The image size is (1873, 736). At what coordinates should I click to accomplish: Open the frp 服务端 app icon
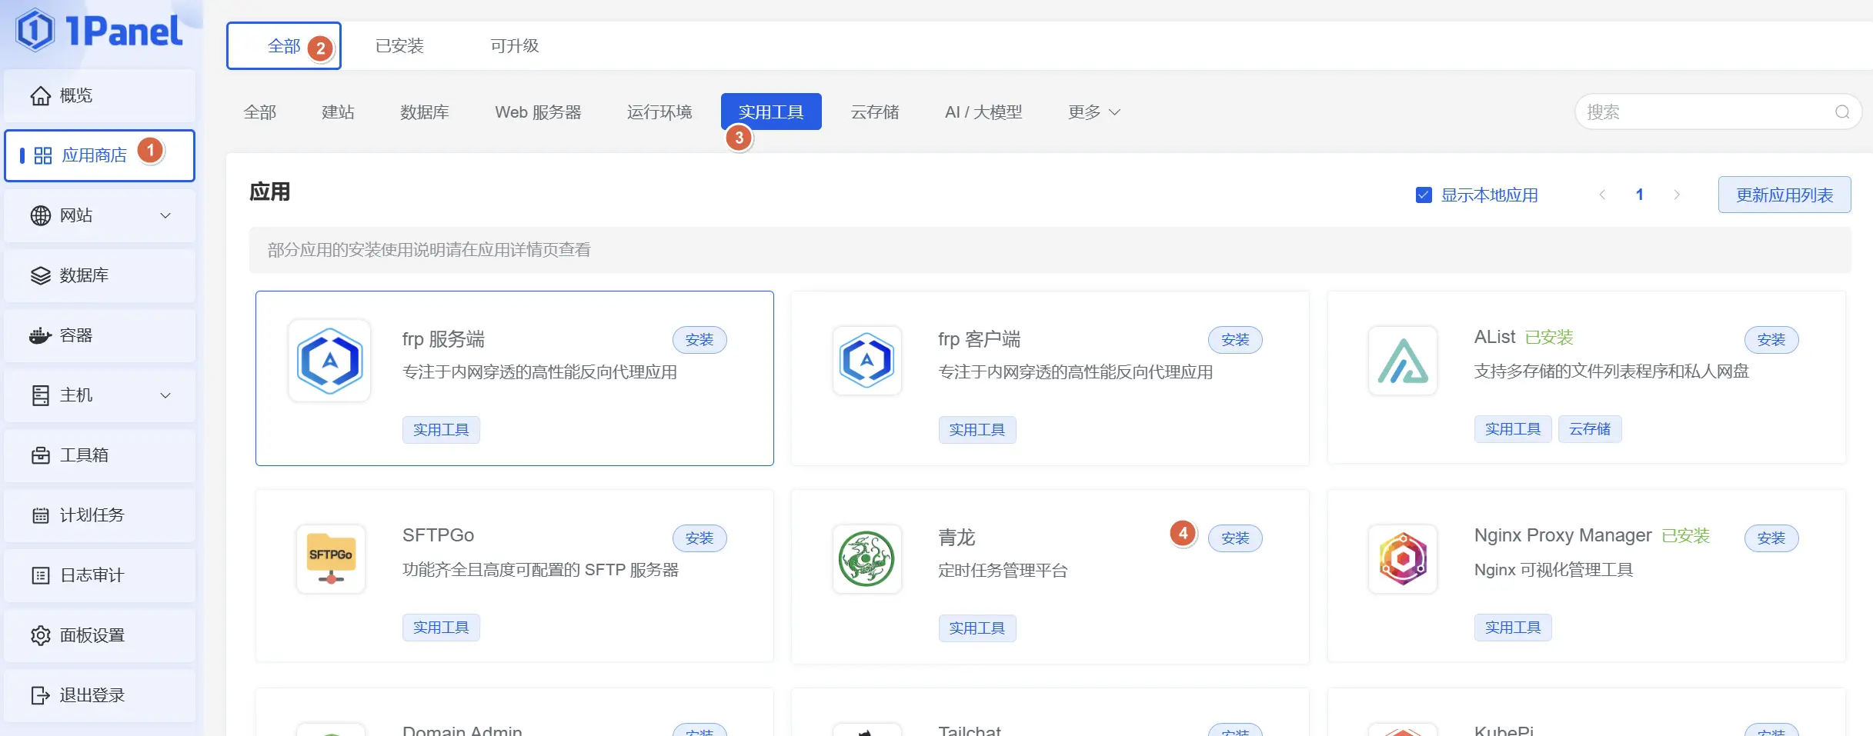(x=329, y=361)
